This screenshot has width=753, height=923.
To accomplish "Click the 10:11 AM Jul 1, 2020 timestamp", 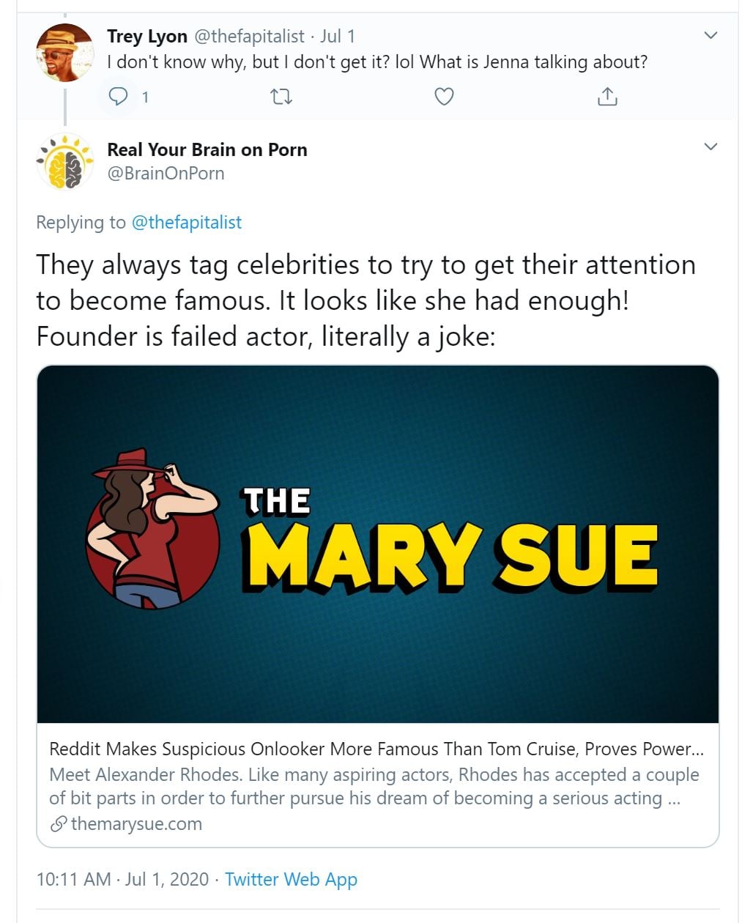I will point(122,879).
